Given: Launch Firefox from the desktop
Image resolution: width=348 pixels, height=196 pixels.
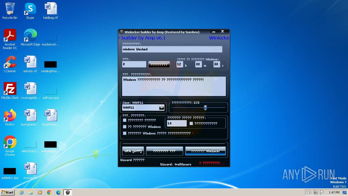Looking at the screenshot, I should pyautogui.click(x=10, y=118).
